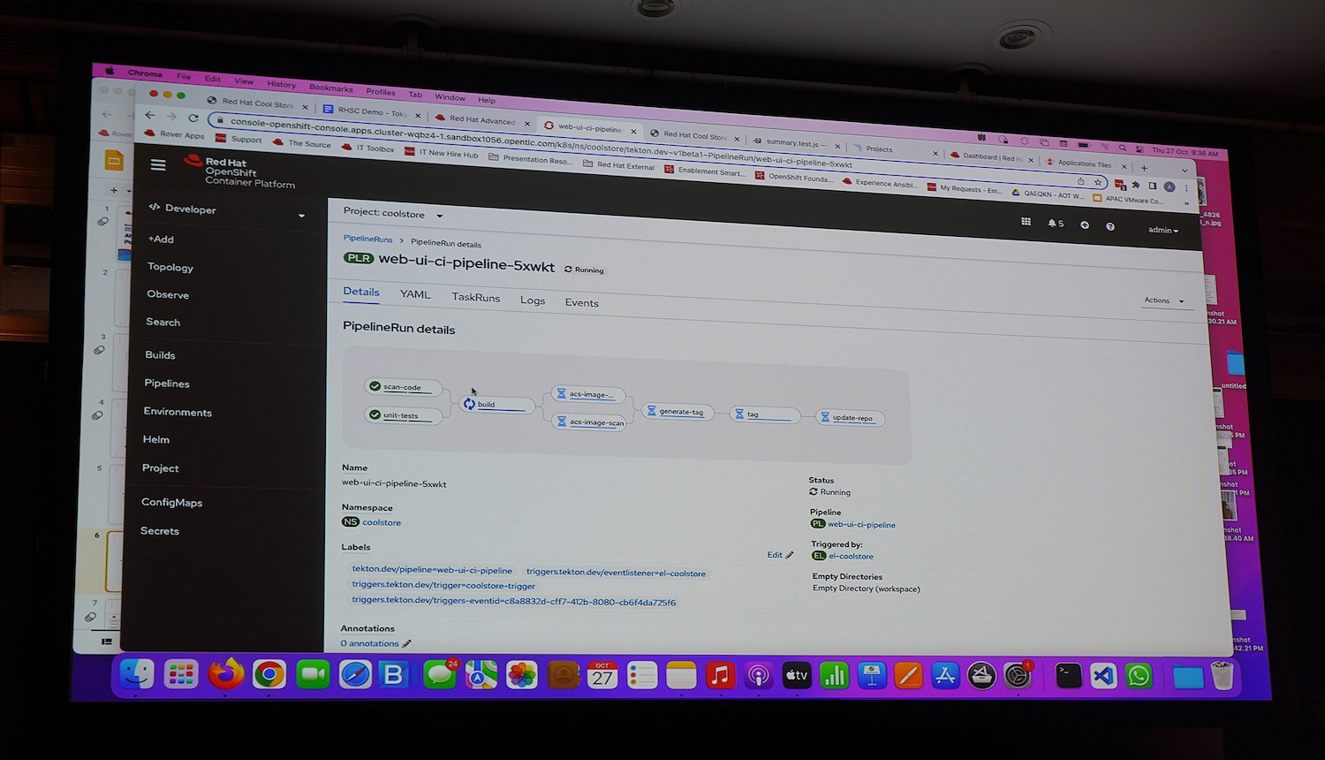Open Search in the sidebar
The height and width of the screenshot is (760, 1325).
point(163,322)
